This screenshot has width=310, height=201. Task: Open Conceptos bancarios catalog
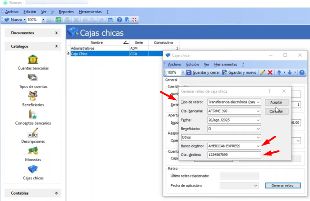[33, 115]
